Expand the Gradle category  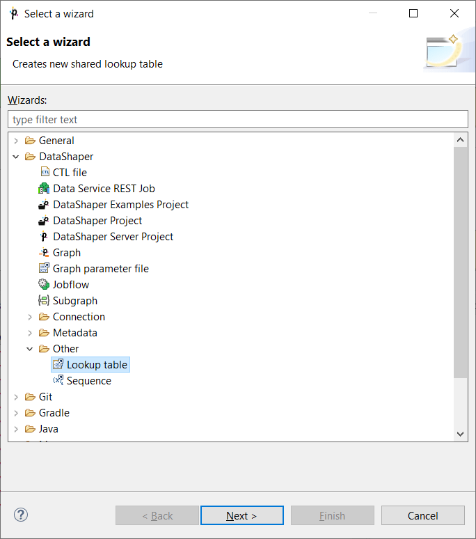pos(16,413)
